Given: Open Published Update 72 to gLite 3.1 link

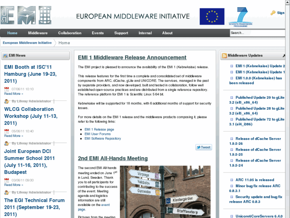Looking at the screenshot, I should coord(257,122).
